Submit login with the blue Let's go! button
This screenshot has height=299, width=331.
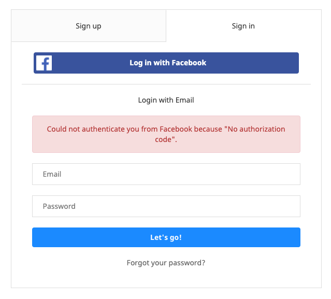[166, 237]
